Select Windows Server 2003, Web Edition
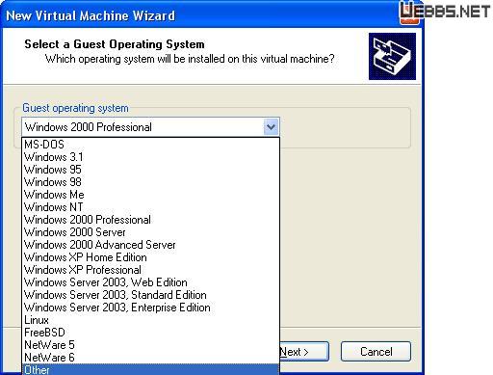This screenshot has height=375, width=493. [x=151, y=282]
